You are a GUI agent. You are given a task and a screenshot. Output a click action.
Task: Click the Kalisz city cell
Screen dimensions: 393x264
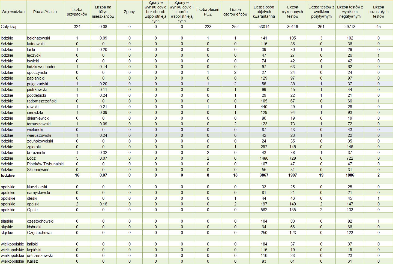(x=45, y=261)
